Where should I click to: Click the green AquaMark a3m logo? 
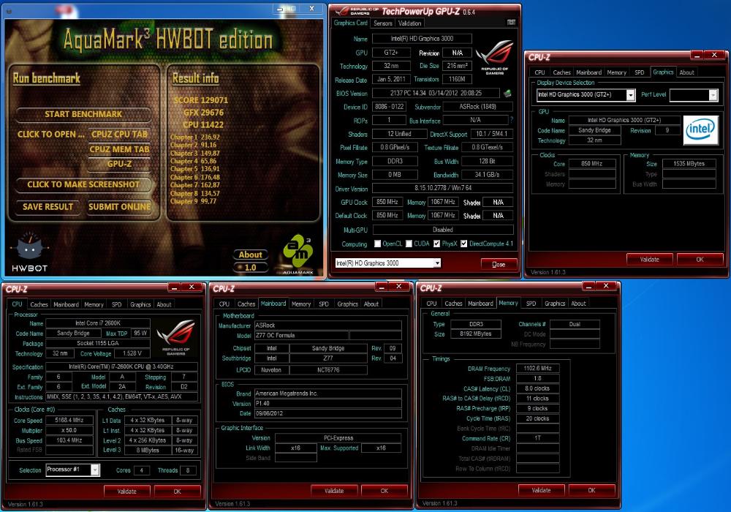[x=298, y=254]
